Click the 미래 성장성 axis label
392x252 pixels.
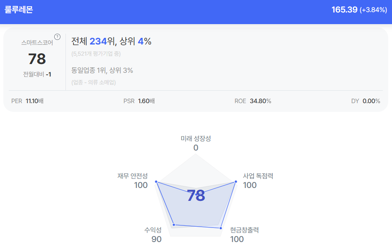pos(196,138)
